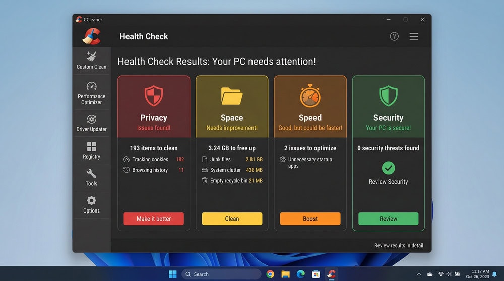Screen dimensions: 504x281
Task: Open the Driver Updater section
Action: coord(91,123)
